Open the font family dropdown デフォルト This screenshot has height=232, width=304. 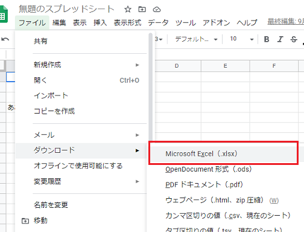196,39
